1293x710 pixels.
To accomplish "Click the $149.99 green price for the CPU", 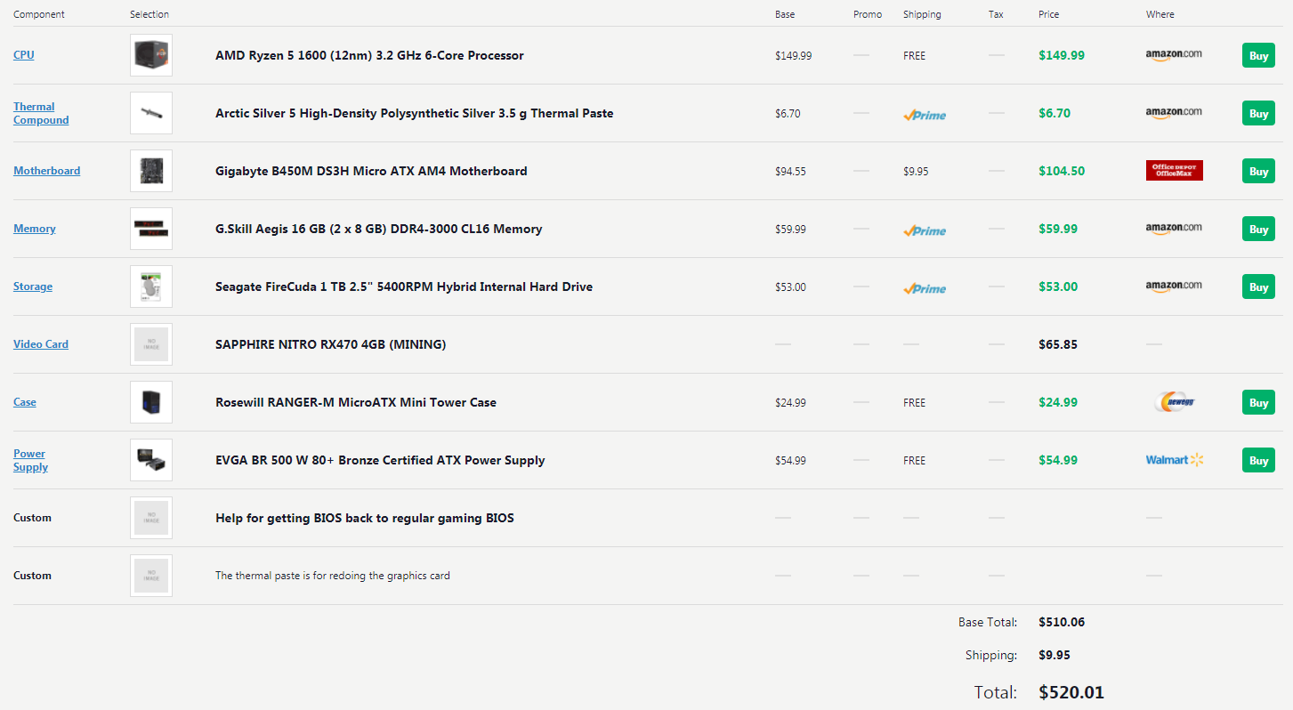I will point(1062,55).
